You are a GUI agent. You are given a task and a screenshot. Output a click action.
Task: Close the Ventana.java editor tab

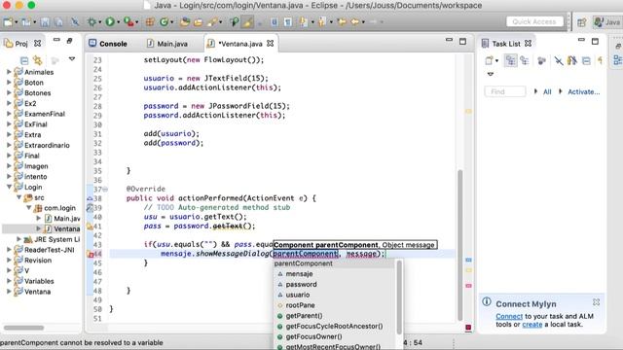(x=271, y=43)
